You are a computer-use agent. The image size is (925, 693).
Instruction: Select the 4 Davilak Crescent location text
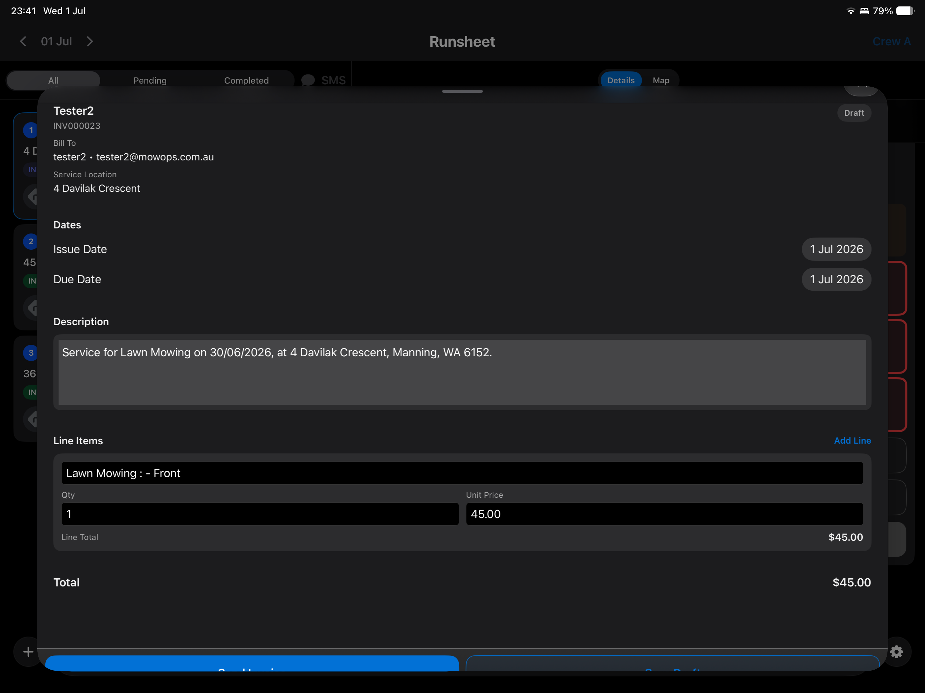pyautogui.click(x=96, y=188)
